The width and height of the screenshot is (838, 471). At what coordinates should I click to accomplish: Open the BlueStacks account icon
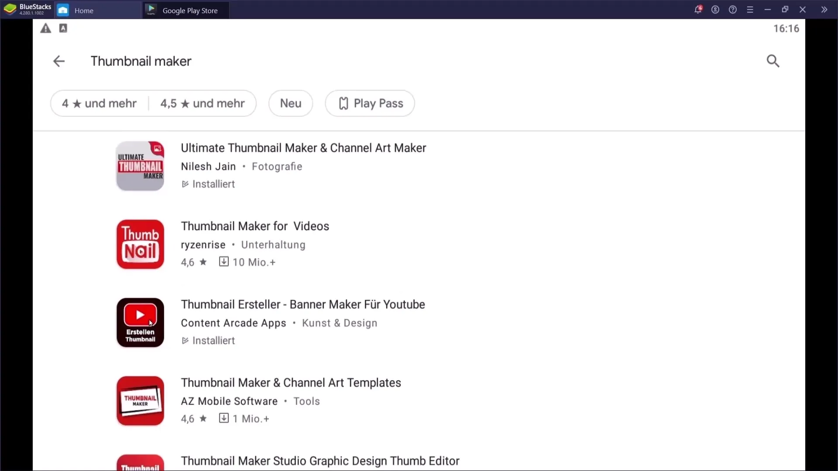pyautogui.click(x=715, y=10)
